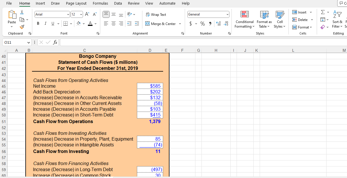Toggle Underline formatting
Image resolution: width=347 pixels, height=178 pixels.
coord(52,24)
